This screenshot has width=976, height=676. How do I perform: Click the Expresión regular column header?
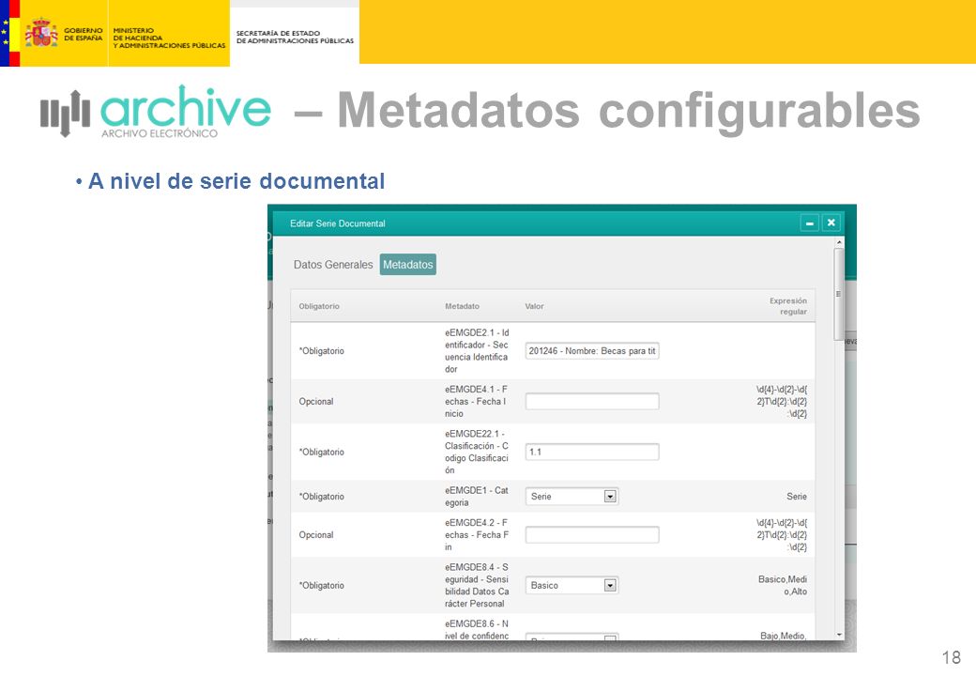(x=788, y=306)
